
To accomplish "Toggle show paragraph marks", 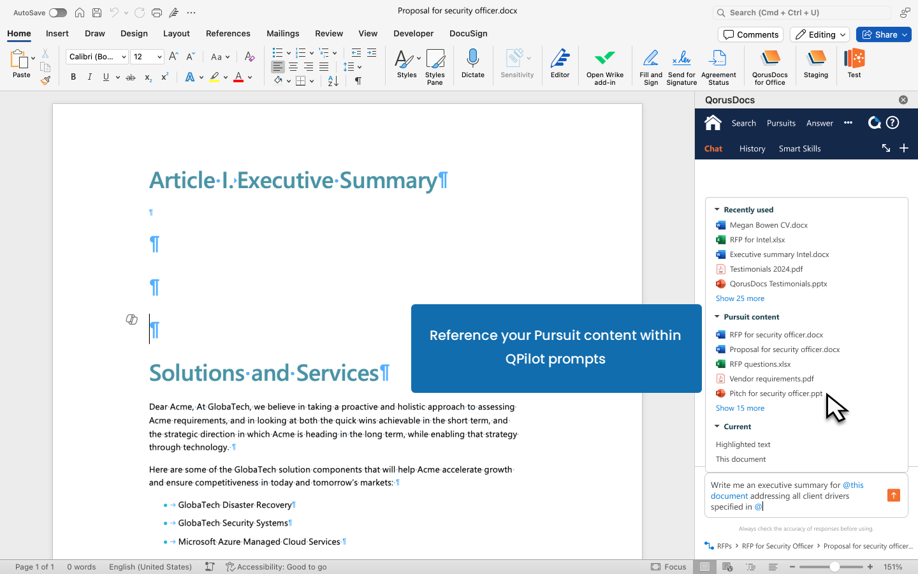I will pyautogui.click(x=358, y=81).
